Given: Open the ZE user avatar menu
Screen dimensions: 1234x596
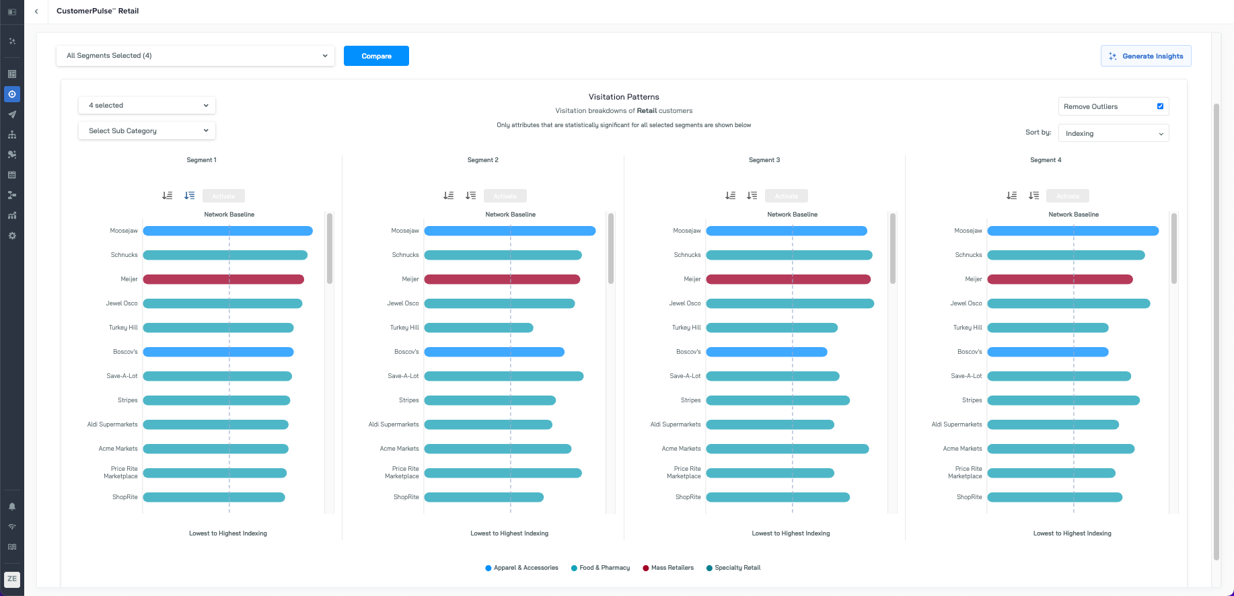Looking at the screenshot, I should (x=12, y=579).
